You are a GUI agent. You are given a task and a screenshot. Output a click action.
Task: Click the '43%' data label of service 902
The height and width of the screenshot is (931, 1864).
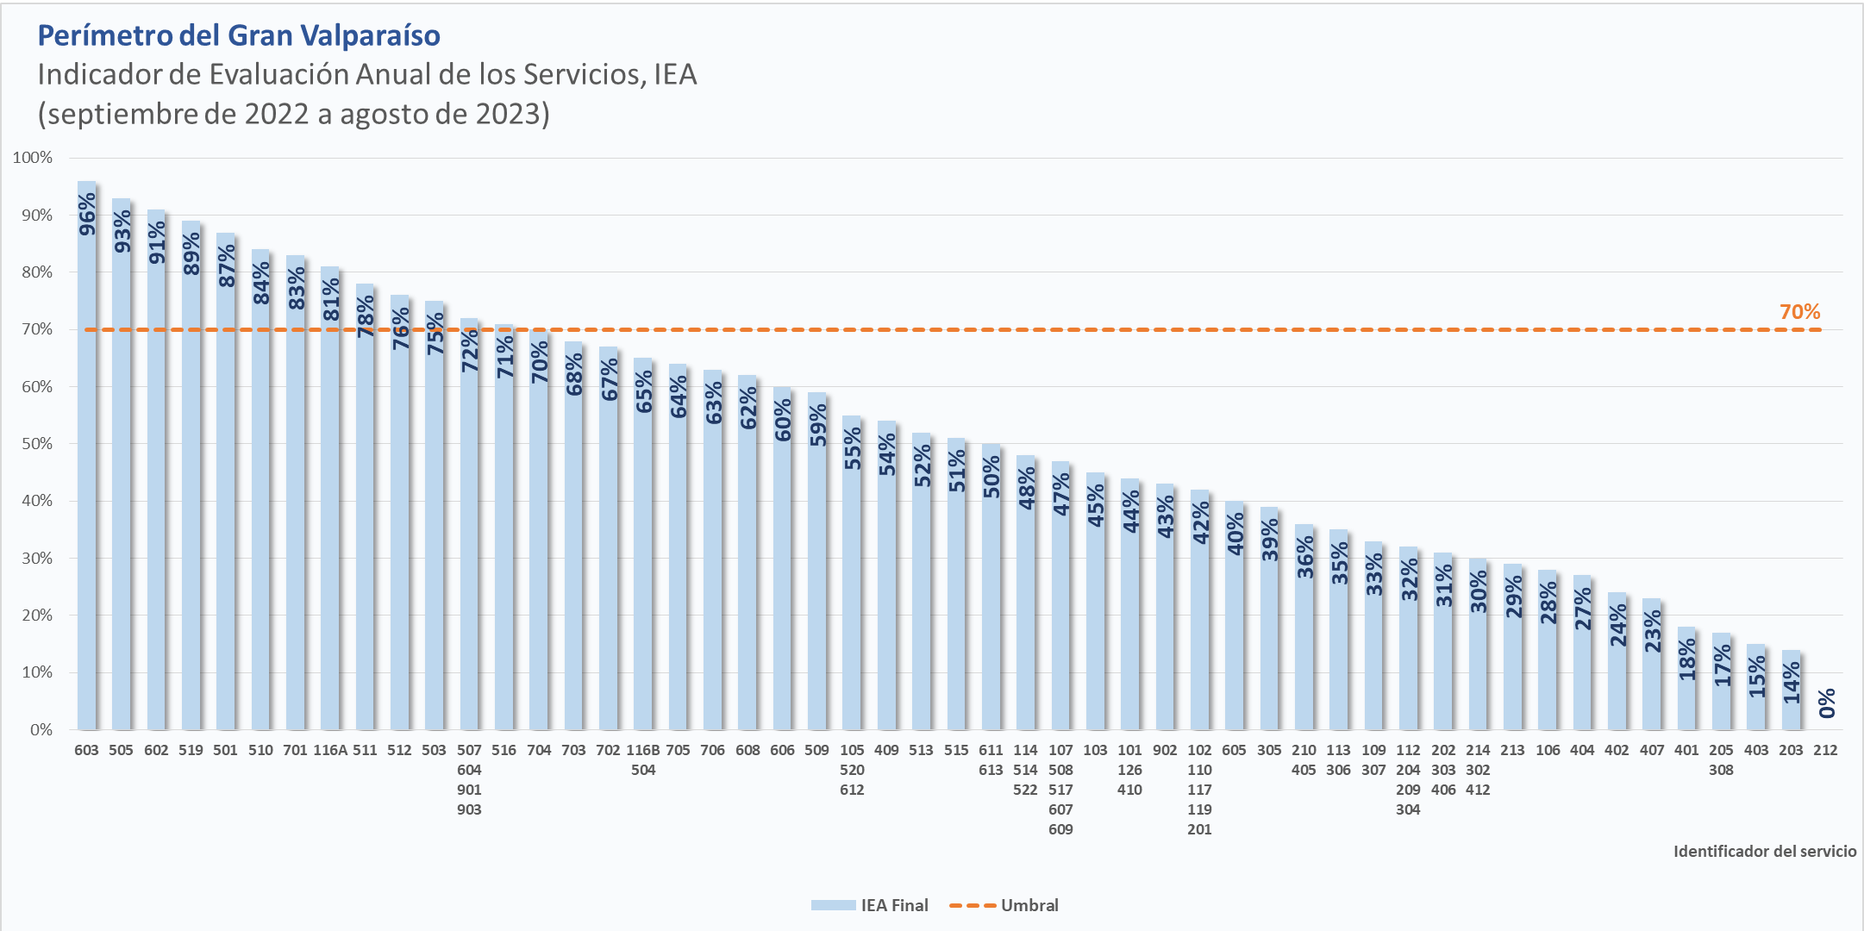[x=1165, y=517]
